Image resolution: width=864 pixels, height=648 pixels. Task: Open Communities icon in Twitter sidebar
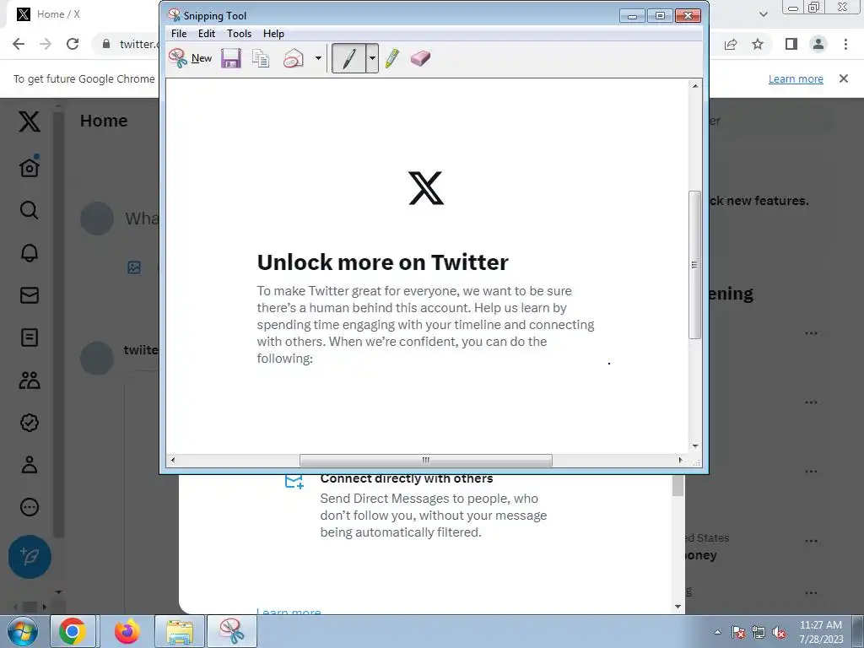30,381
